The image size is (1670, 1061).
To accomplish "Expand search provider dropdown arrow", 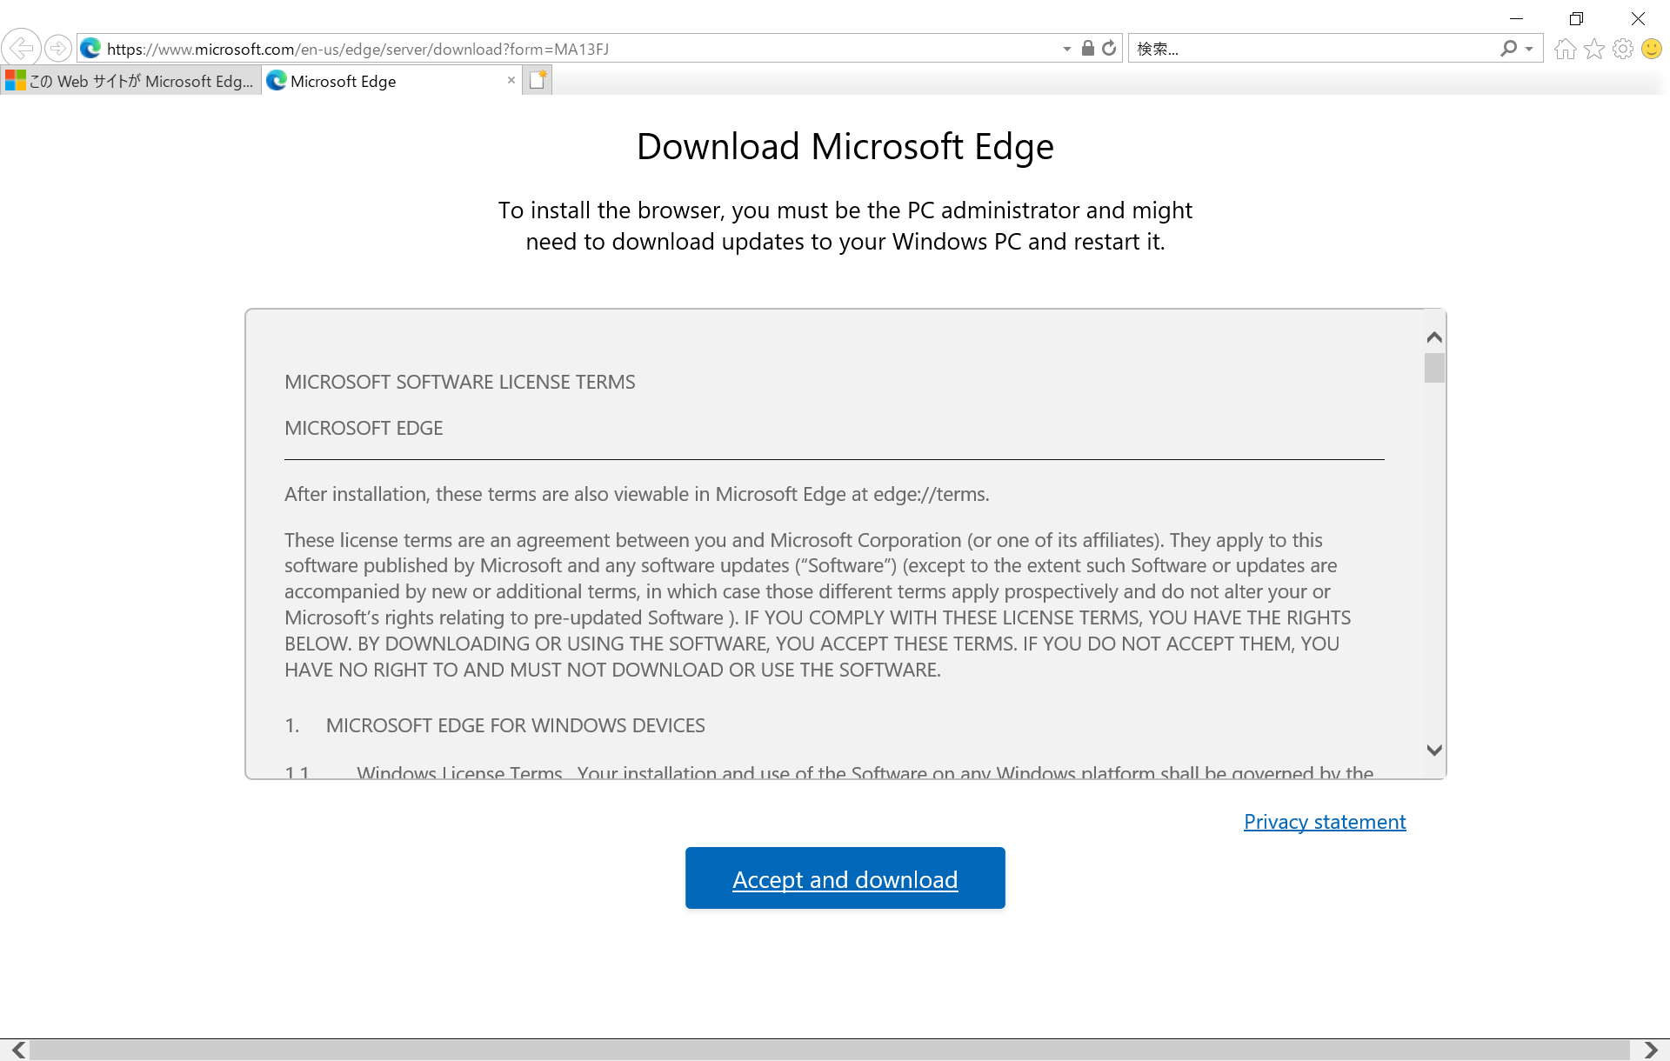I will tap(1529, 49).
